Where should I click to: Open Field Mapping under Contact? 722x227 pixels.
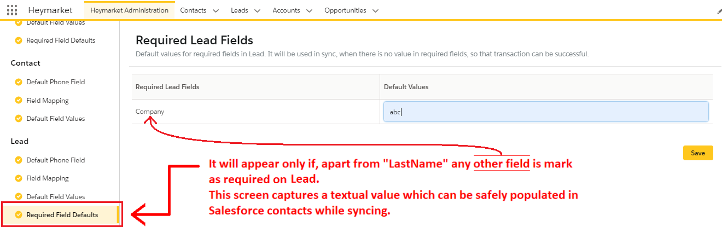point(48,101)
